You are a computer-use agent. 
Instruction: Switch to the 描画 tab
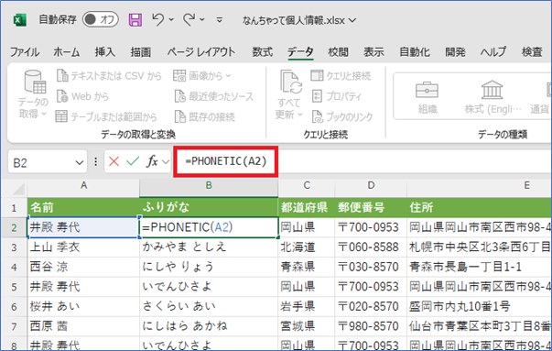[141, 52]
